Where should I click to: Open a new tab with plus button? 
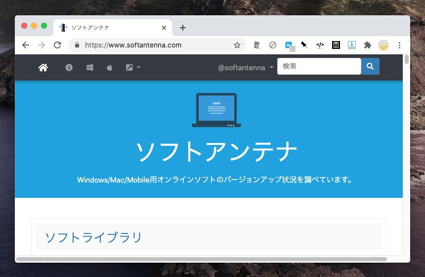pyautogui.click(x=183, y=28)
